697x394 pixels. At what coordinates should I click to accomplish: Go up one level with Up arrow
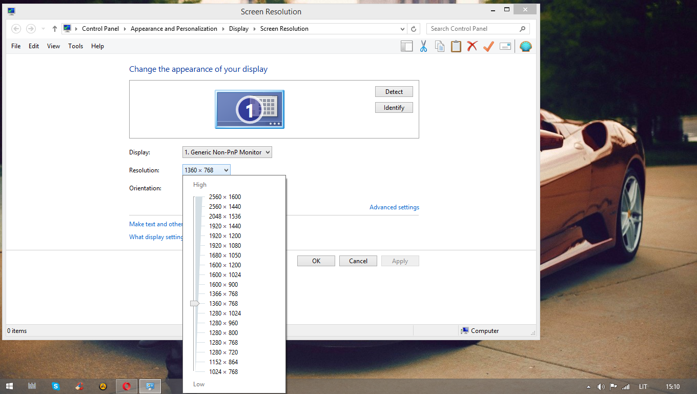pyautogui.click(x=55, y=29)
